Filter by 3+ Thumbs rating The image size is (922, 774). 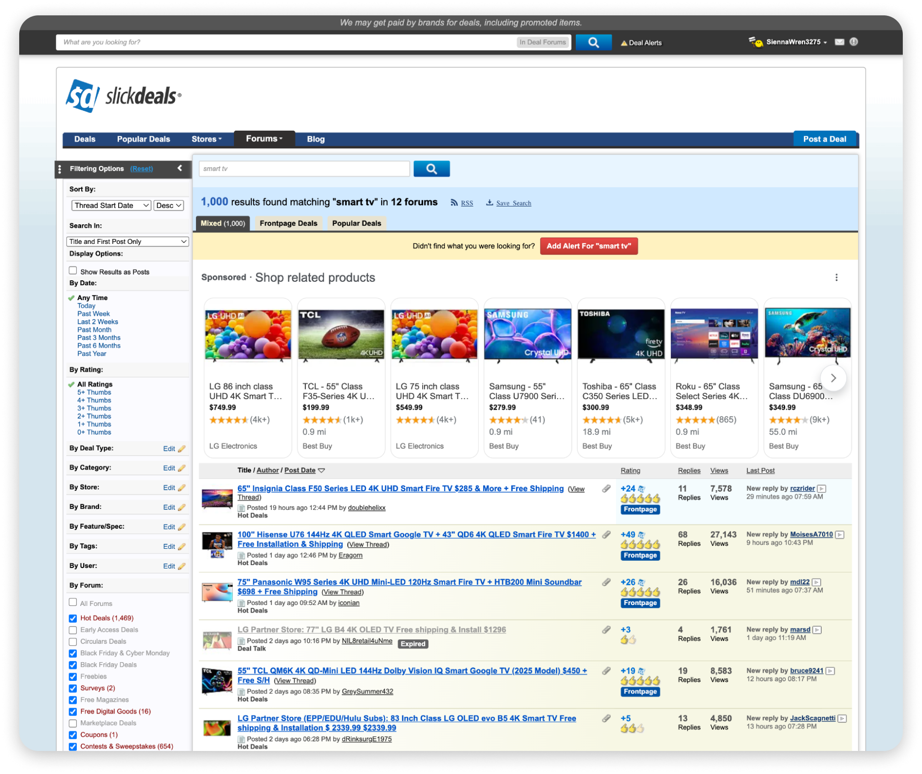pos(94,409)
